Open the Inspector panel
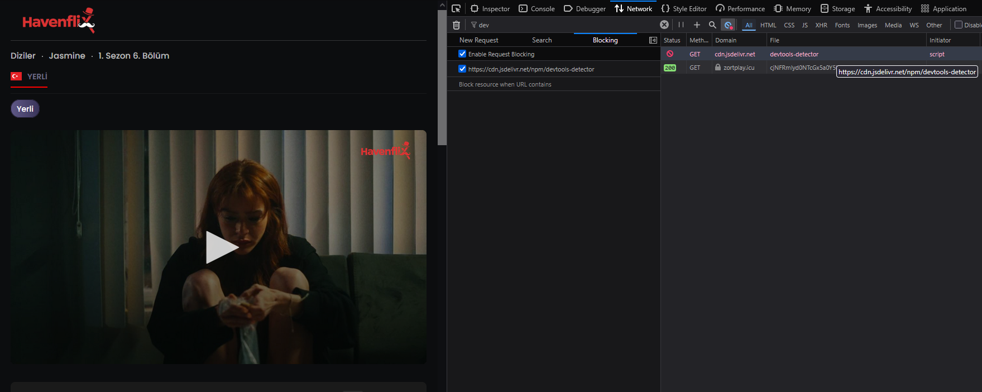The image size is (982, 392). tap(490, 8)
